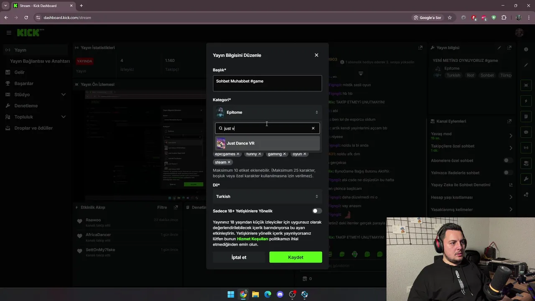Click the İptal et button

[x=239, y=257]
